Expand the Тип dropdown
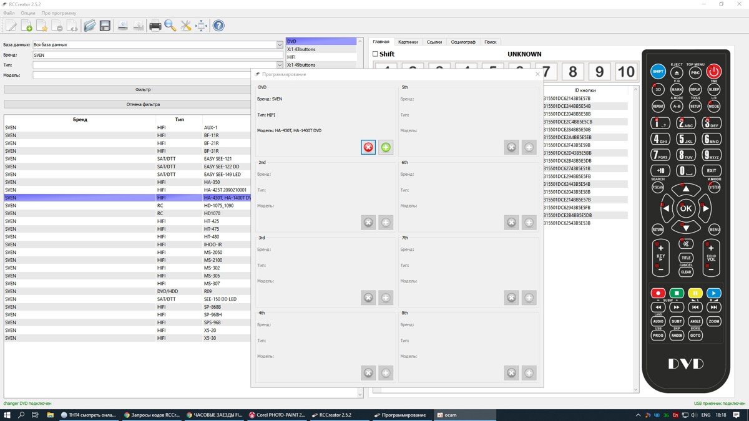 coord(279,65)
